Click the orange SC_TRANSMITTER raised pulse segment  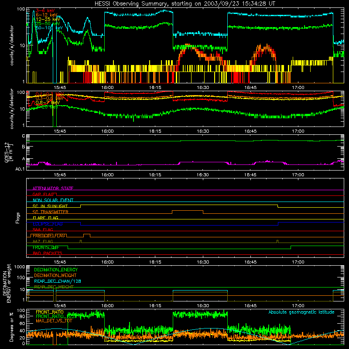tap(188, 211)
